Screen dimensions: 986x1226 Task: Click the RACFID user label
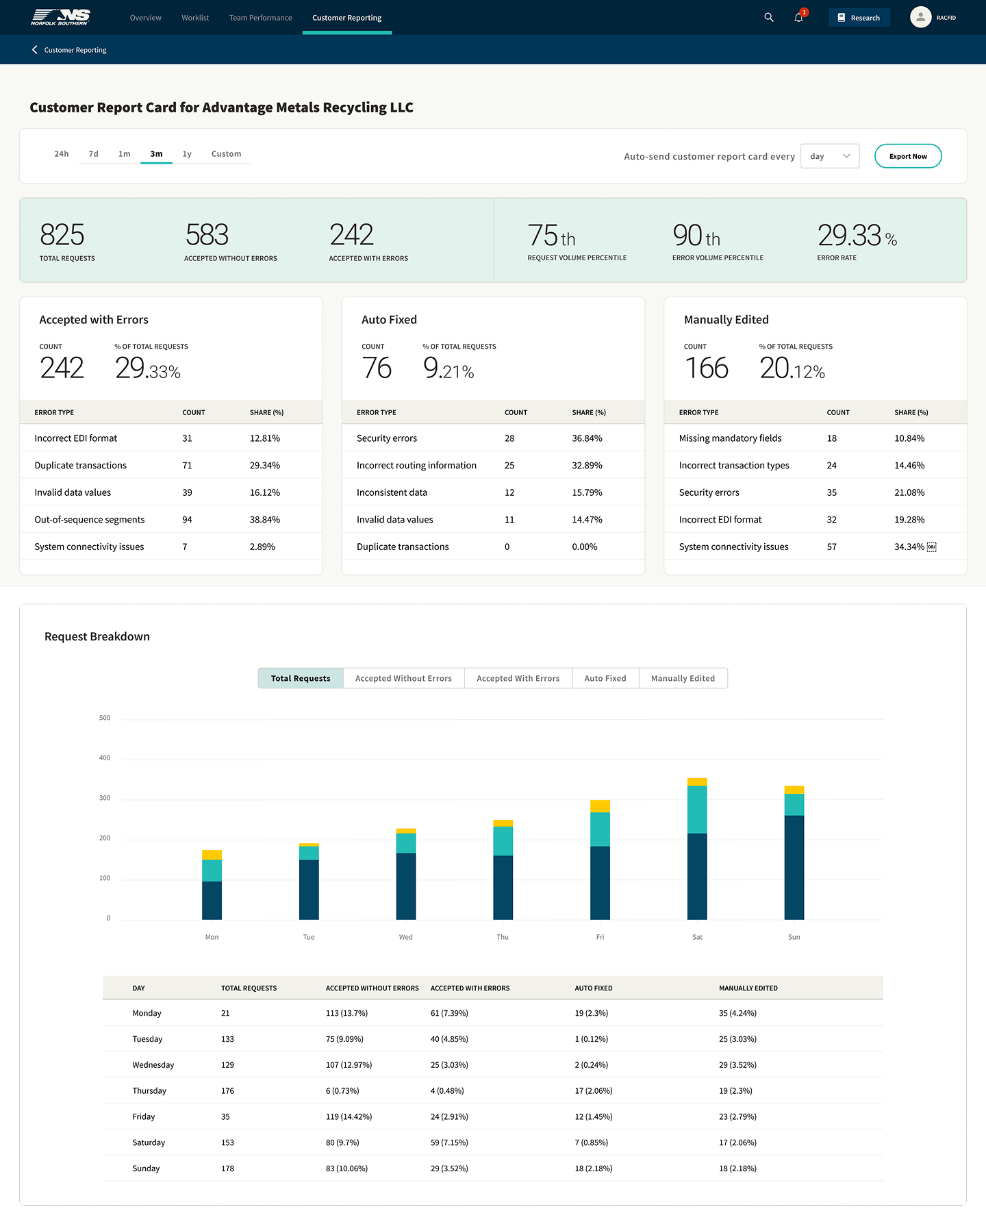click(946, 18)
